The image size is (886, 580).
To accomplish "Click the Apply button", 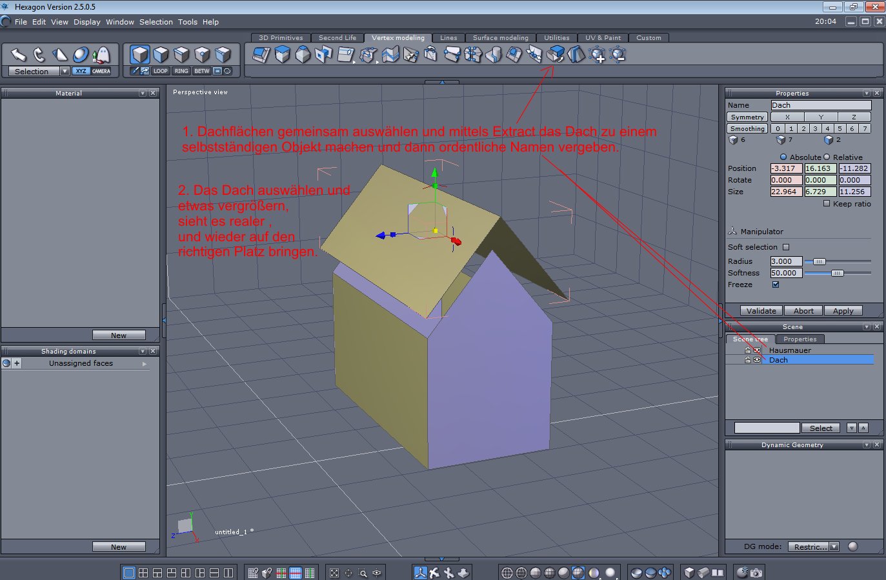I will click(843, 310).
